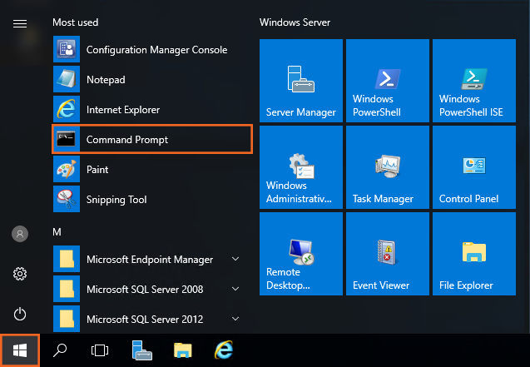Open the Windows PowerShell ISE tile
Viewport: 530px width, 367px height.
[472, 81]
